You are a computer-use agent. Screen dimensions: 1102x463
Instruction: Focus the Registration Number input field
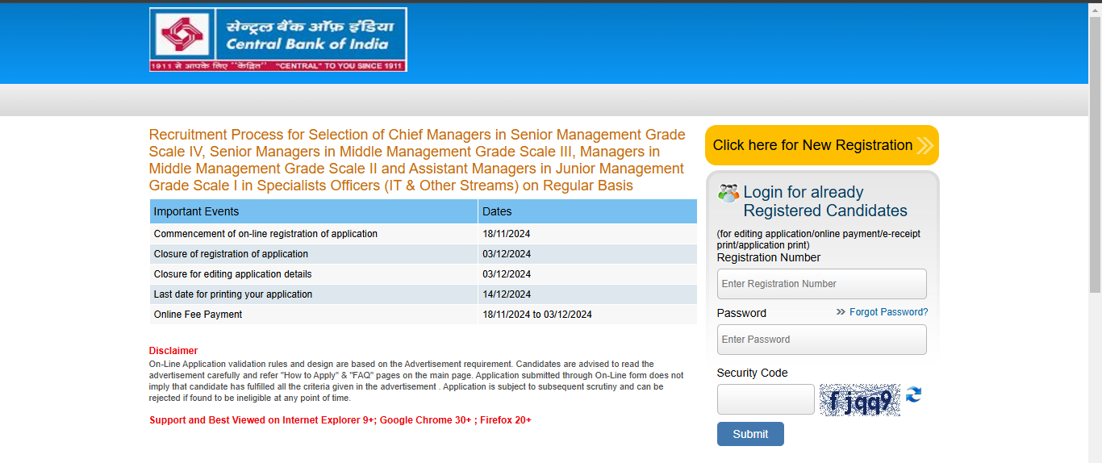pyautogui.click(x=822, y=284)
